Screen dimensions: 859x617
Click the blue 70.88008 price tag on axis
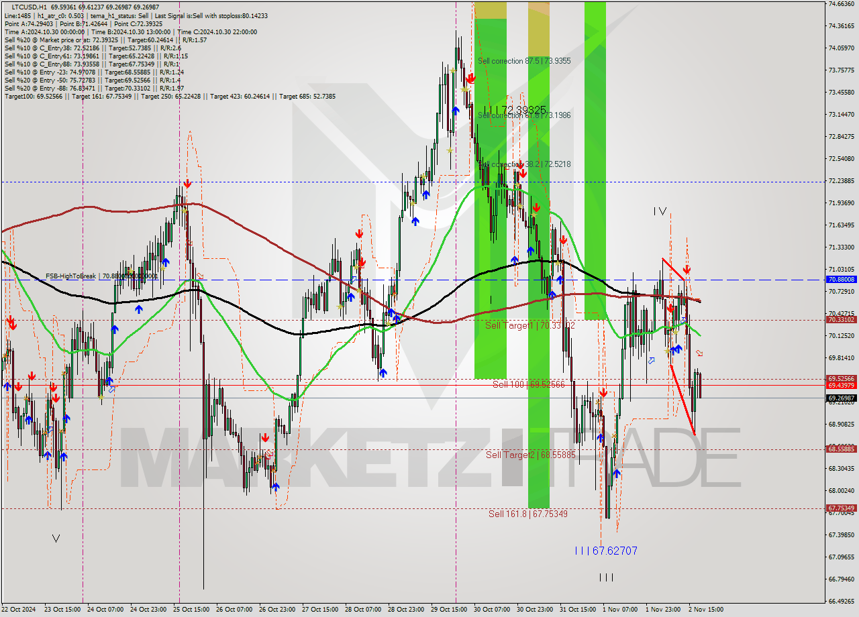click(841, 279)
